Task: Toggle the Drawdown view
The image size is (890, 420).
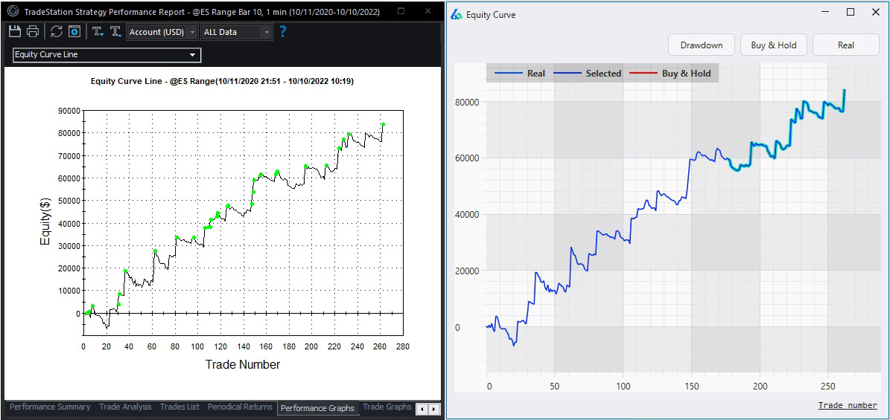Action: 701,45
